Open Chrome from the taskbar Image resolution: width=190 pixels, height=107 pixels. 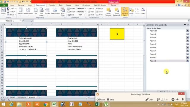click(46, 104)
